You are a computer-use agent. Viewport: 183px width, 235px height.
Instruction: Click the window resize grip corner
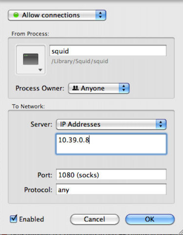[x=180, y=232]
